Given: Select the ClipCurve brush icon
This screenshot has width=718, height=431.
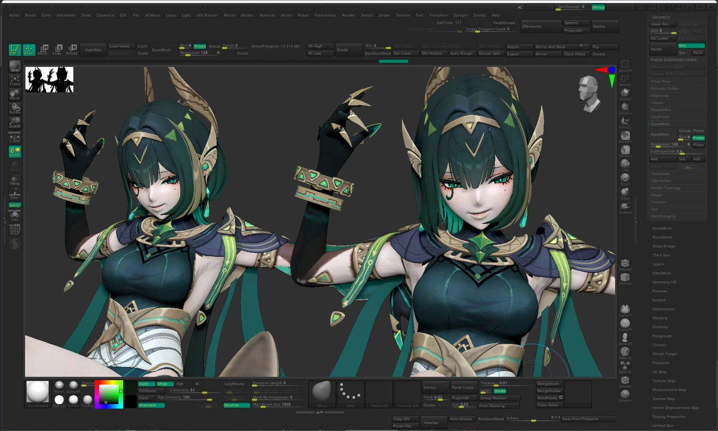Looking at the screenshot, I should 625,94.
